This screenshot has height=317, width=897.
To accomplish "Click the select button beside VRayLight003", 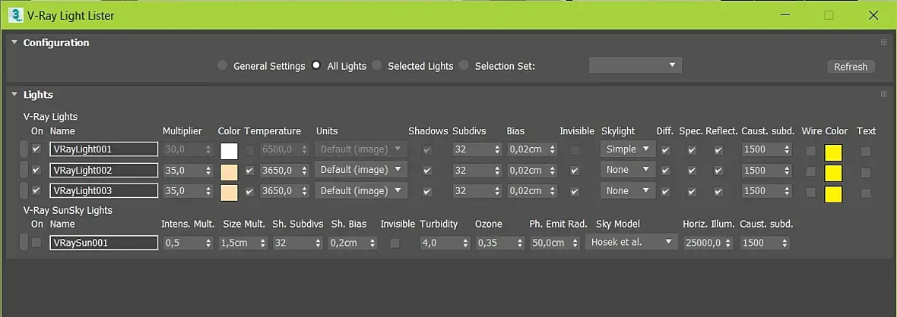I will 24,190.
